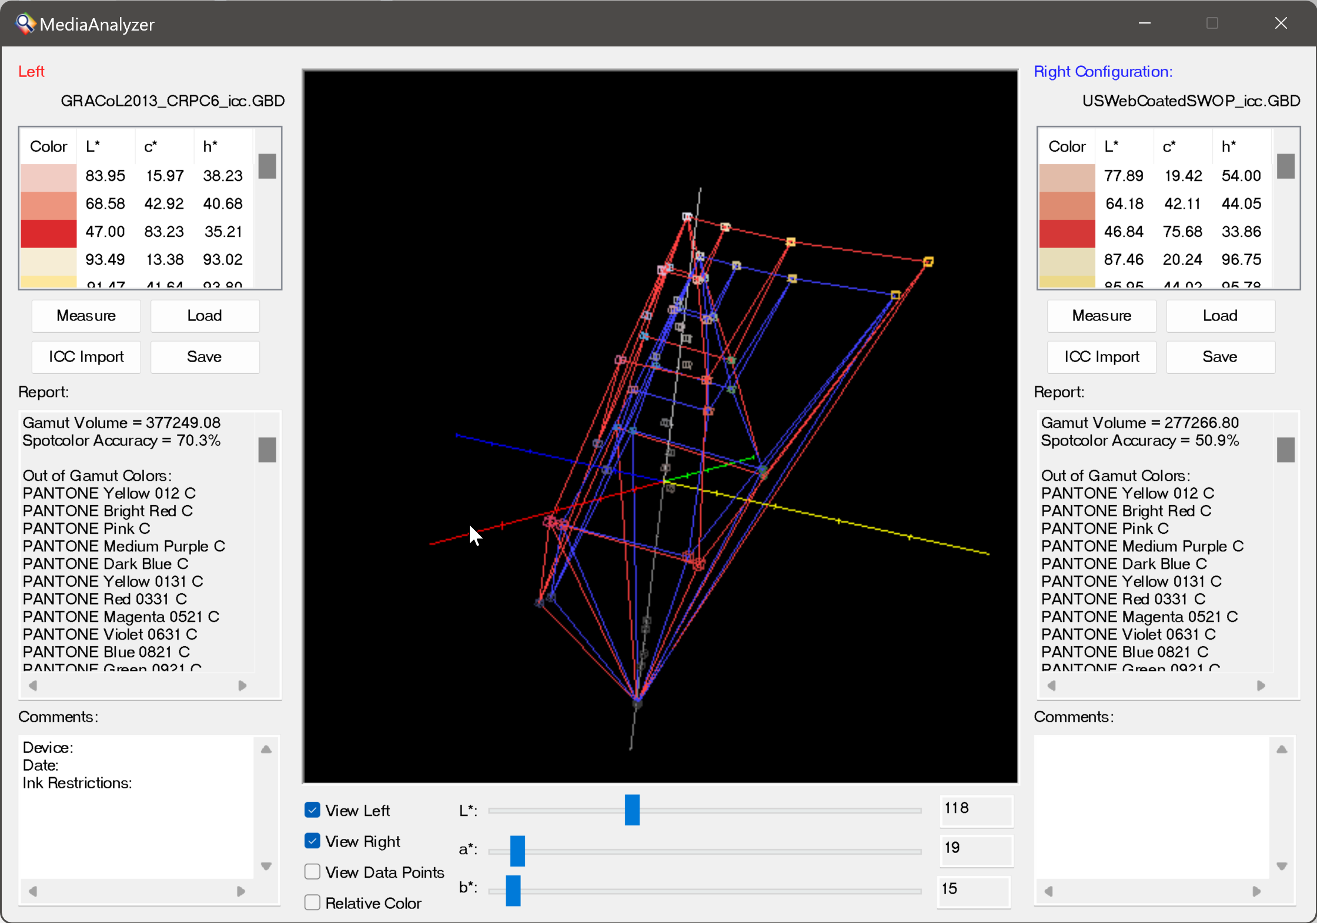Enable Relative Color checkbox
The height and width of the screenshot is (923, 1317).
point(313,902)
